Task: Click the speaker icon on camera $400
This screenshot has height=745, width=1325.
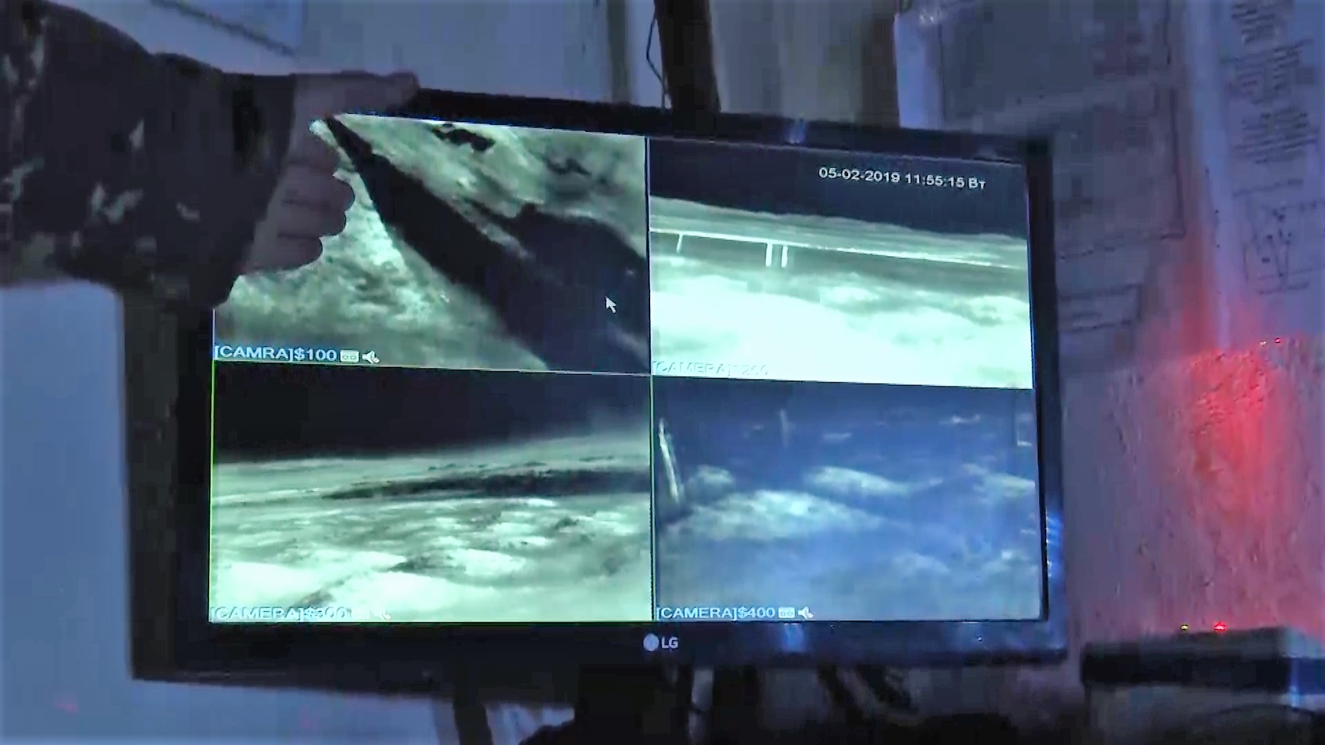Action: [805, 612]
